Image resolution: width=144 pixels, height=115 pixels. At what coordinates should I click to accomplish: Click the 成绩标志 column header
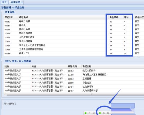pyautogui.click(x=139, y=17)
